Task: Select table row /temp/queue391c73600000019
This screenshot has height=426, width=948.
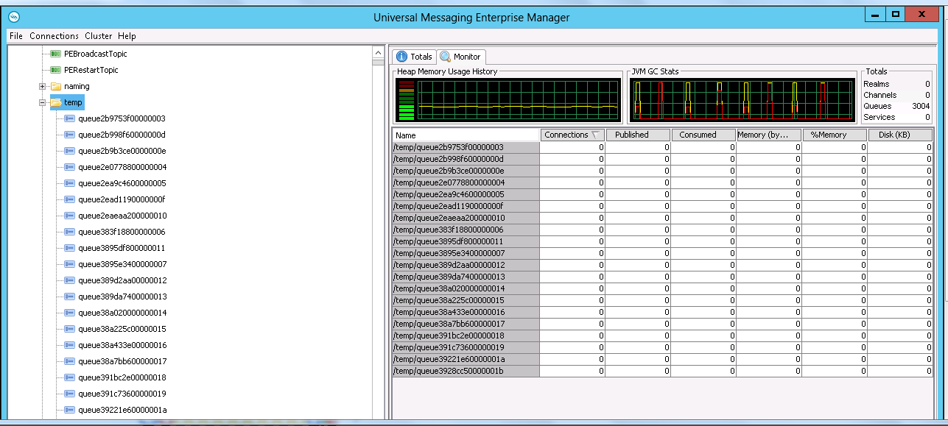Action: [662, 347]
